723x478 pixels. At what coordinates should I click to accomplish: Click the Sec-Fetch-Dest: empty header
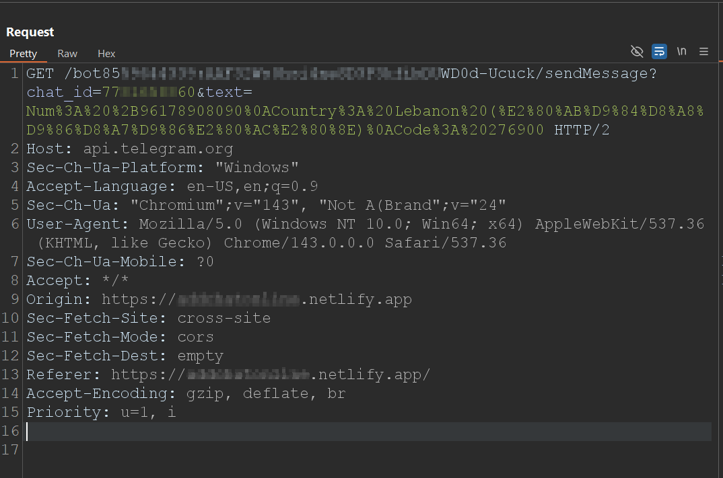point(125,356)
